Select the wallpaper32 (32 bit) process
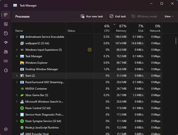Viewport: 178px width, 135px height. (87, 43)
